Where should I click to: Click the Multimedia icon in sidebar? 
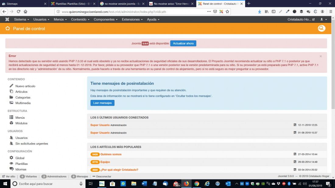click(x=11, y=103)
